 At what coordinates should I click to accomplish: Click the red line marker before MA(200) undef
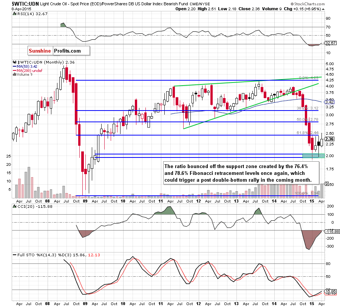click(x=14, y=71)
